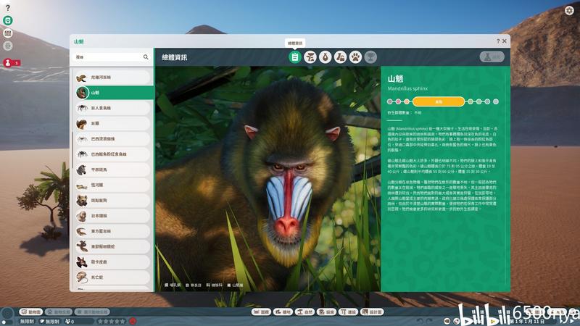Select the plains zebra list entry
Screen dimensions: 580x326
tap(113, 170)
